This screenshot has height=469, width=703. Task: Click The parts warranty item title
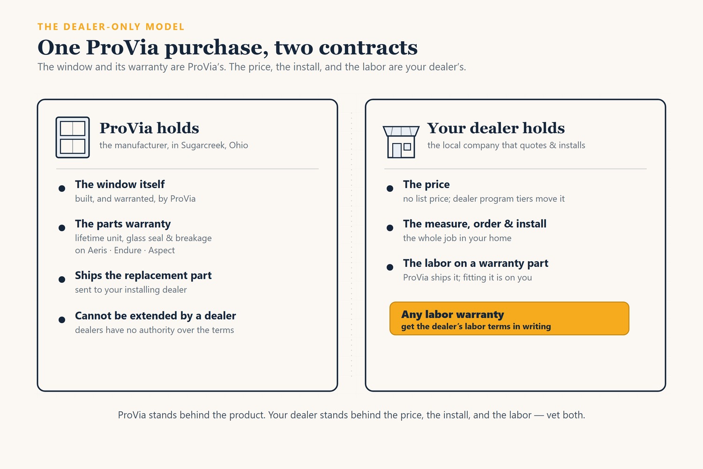tap(123, 224)
